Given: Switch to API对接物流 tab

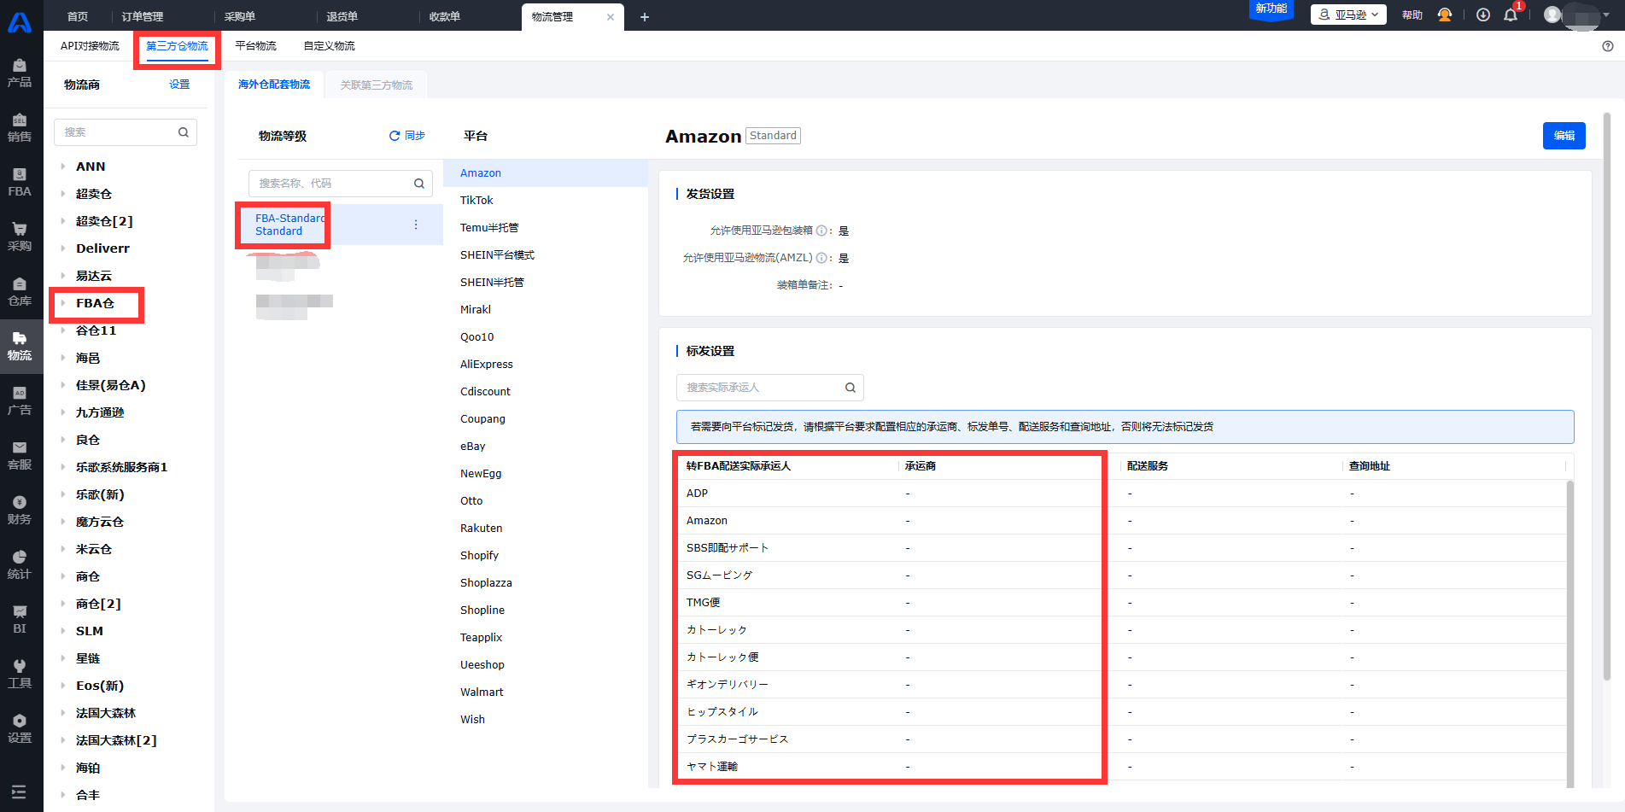Looking at the screenshot, I should [x=90, y=46].
